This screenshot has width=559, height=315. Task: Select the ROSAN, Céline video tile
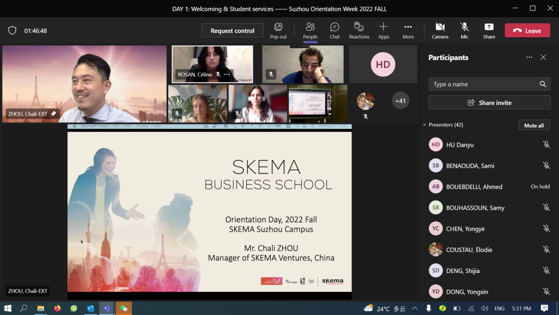point(213,64)
